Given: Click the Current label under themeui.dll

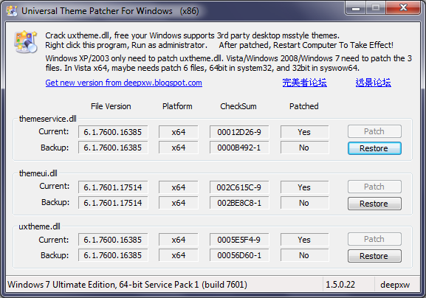Looking at the screenshot, I should click(x=55, y=186).
